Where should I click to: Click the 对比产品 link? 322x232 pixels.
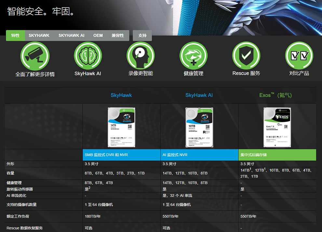(x=299, y=73)
